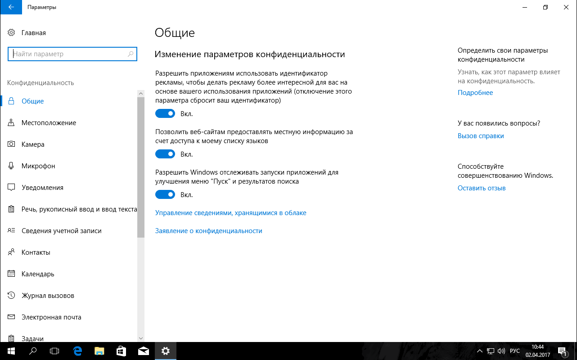Open the Action Center notification icon
577x360 pixels.
[x=562, y=351]
